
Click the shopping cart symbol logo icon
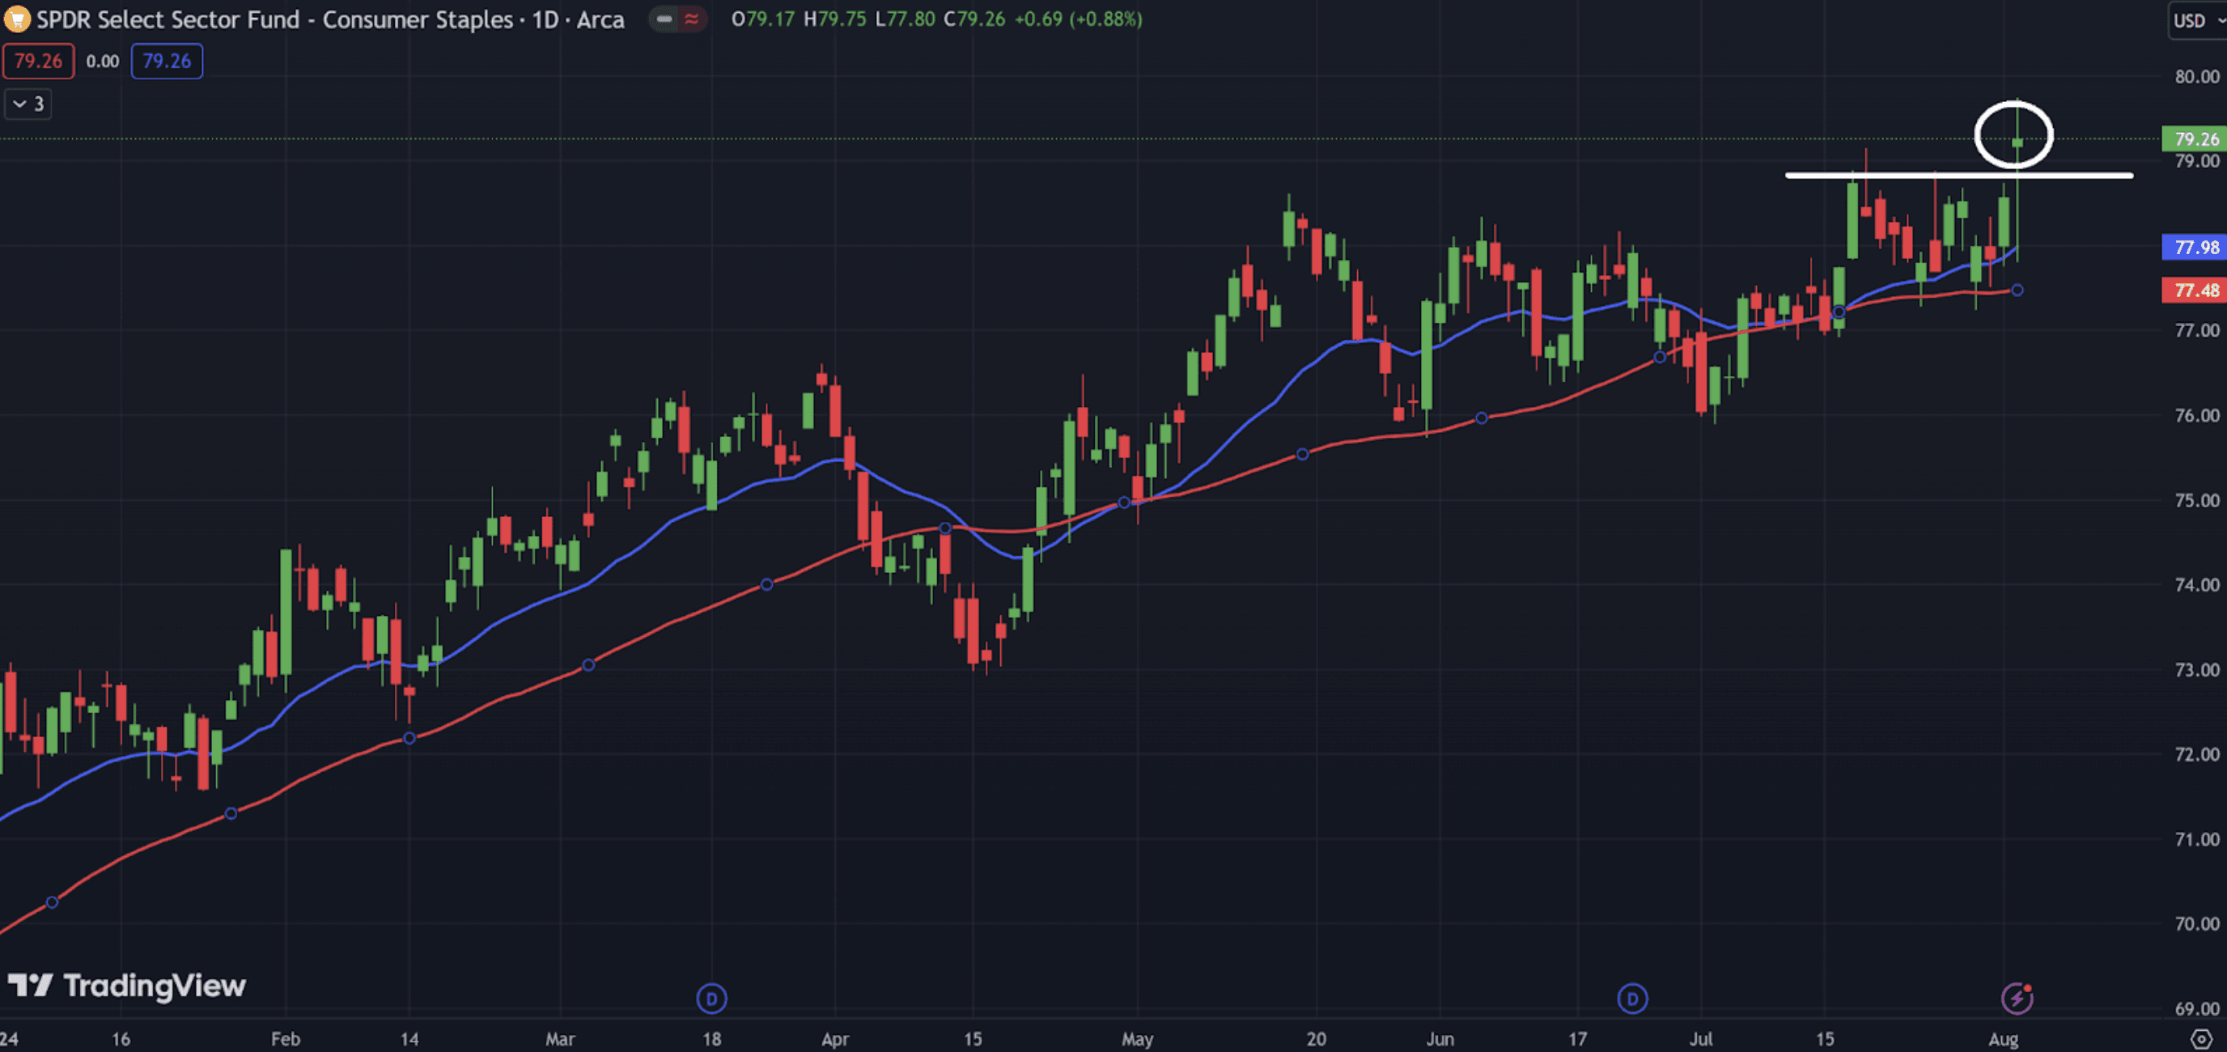16,19
